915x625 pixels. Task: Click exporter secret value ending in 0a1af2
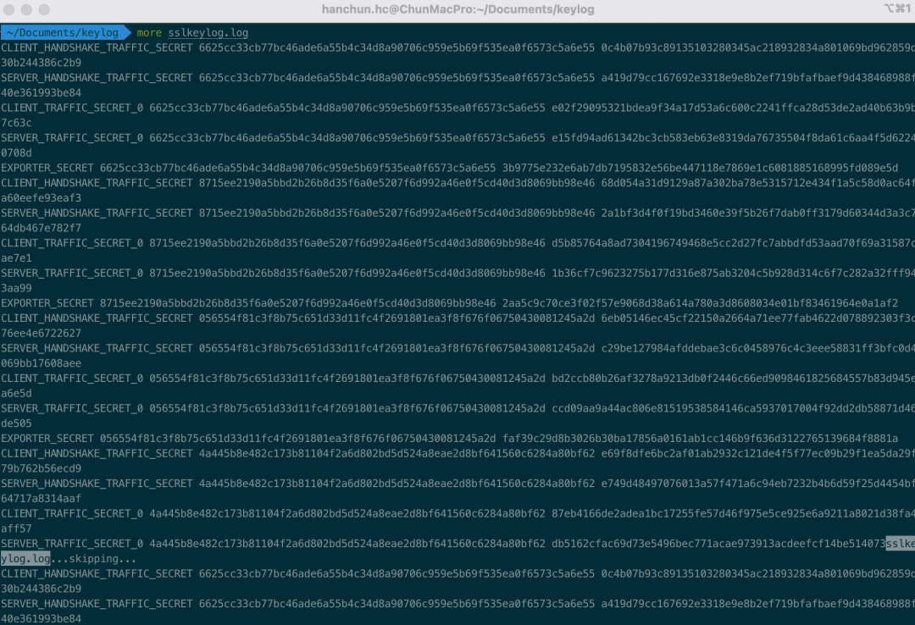pos(700,303)
